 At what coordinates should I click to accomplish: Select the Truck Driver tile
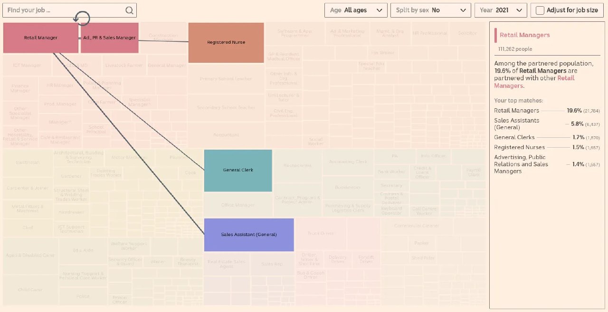point(320,234)
